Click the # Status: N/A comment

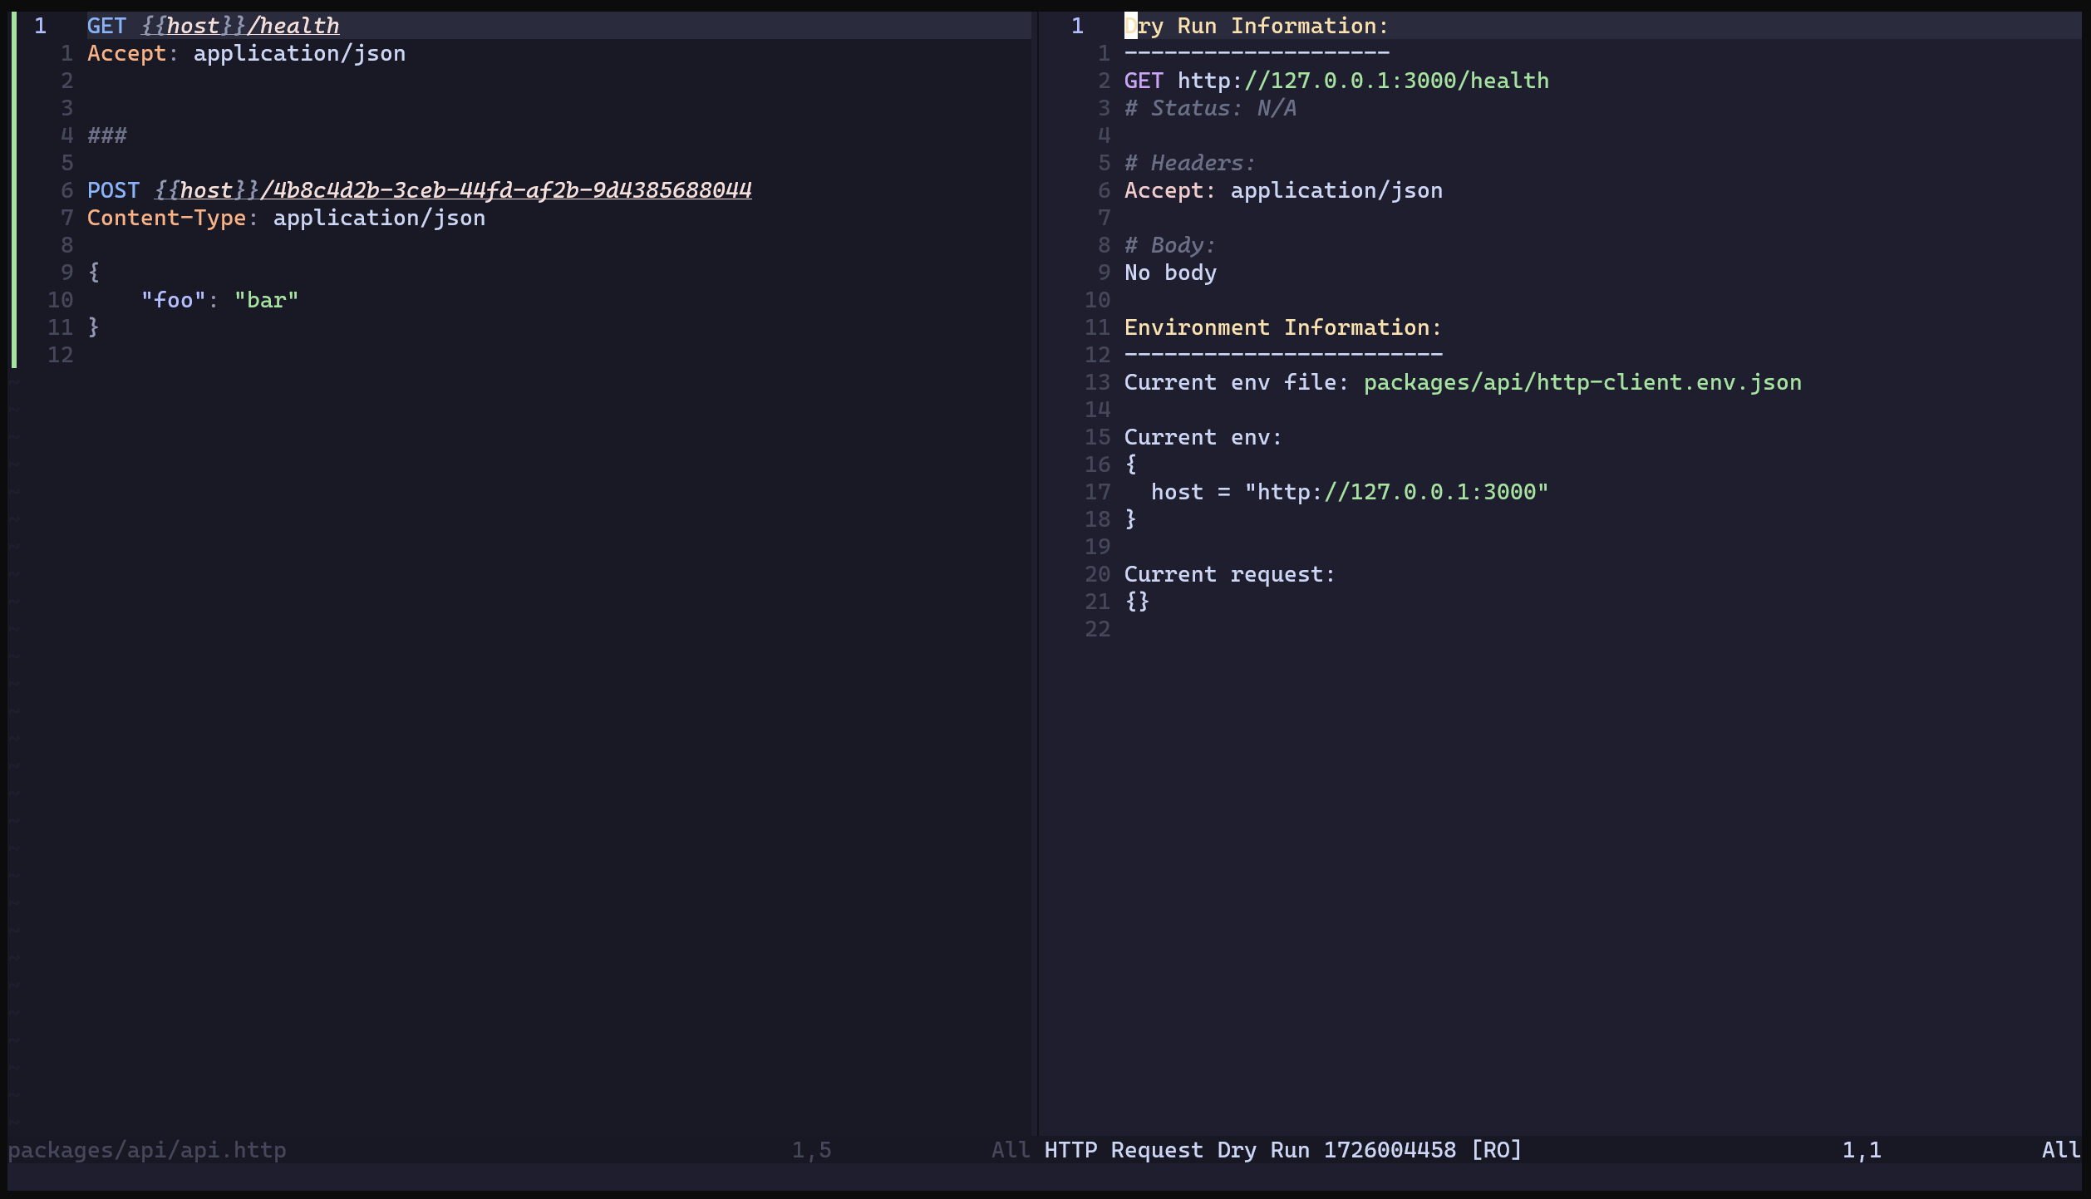click(1210, 108)
